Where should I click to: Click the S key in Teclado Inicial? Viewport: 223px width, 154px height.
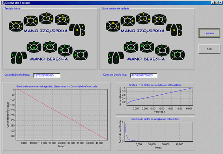pyautogui.click(x=16, y=23)
